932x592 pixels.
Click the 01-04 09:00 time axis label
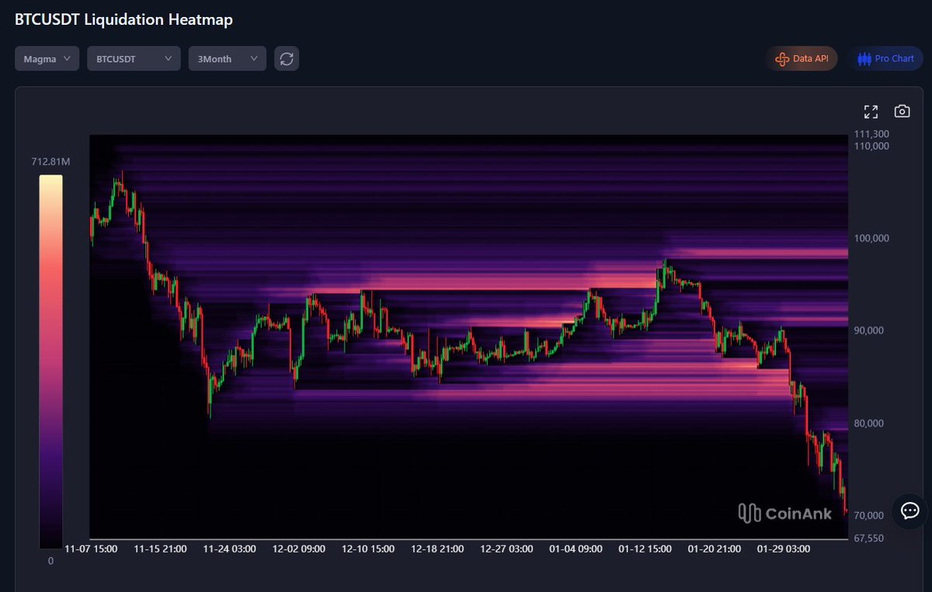[x=576, y=549]
